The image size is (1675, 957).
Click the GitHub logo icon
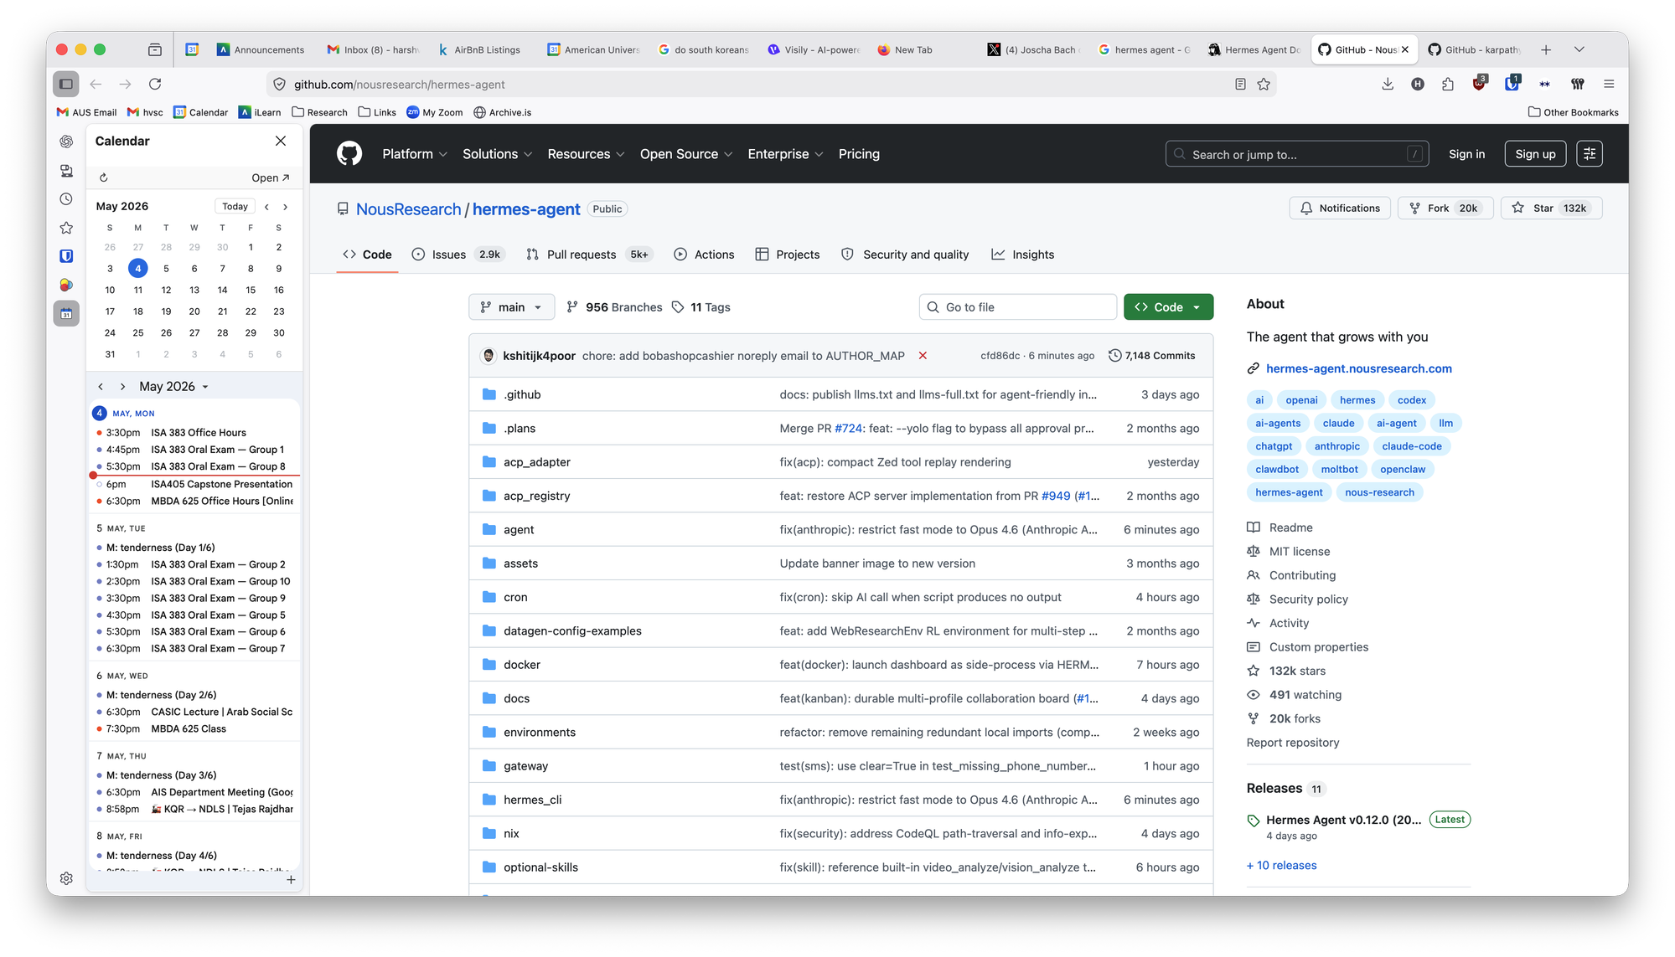(349, 154)
